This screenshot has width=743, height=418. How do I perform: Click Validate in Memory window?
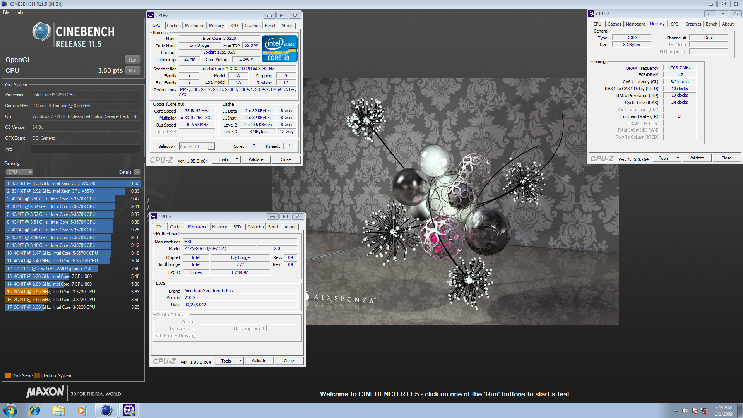pyautogui.click(x=697, y=158)
